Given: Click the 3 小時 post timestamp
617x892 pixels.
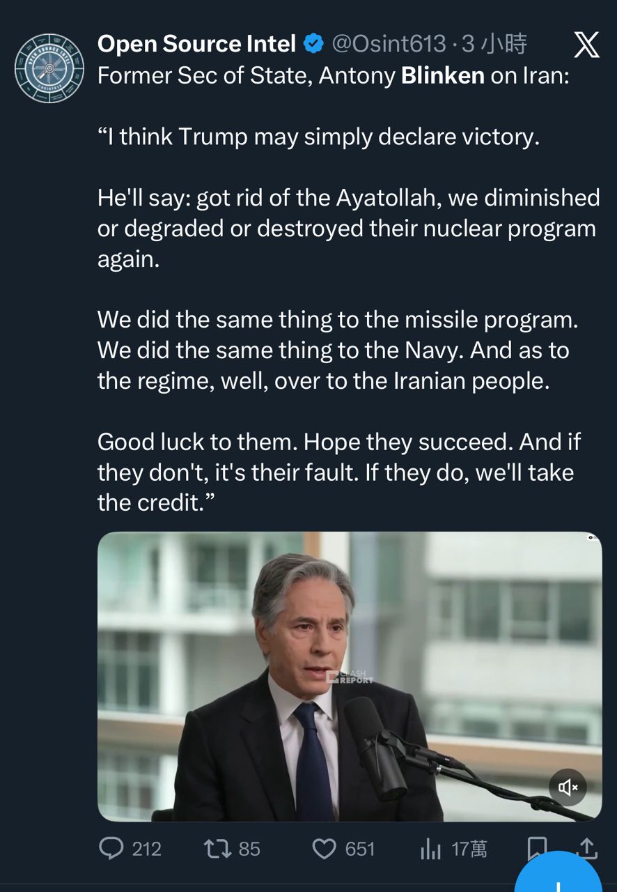Looking at the screenshot, I should click(x=494, y=44).
